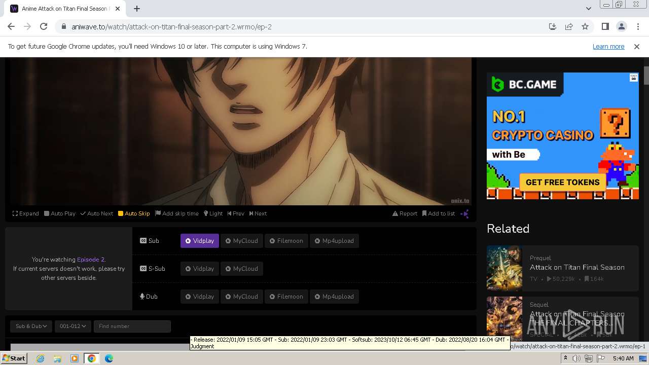
Task: Expand the video player
Action: pyautogui.click(x=26, y=213)
